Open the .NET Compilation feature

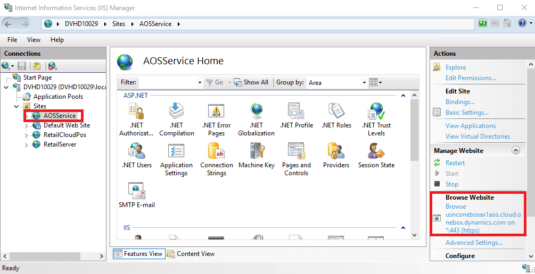click(176, 119)
